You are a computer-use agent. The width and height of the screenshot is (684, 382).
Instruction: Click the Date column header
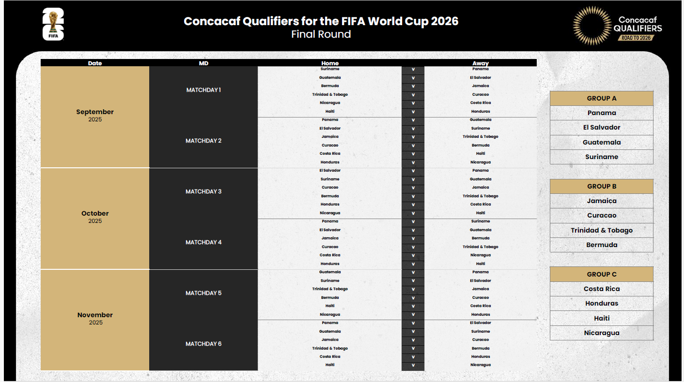(95, 63)
